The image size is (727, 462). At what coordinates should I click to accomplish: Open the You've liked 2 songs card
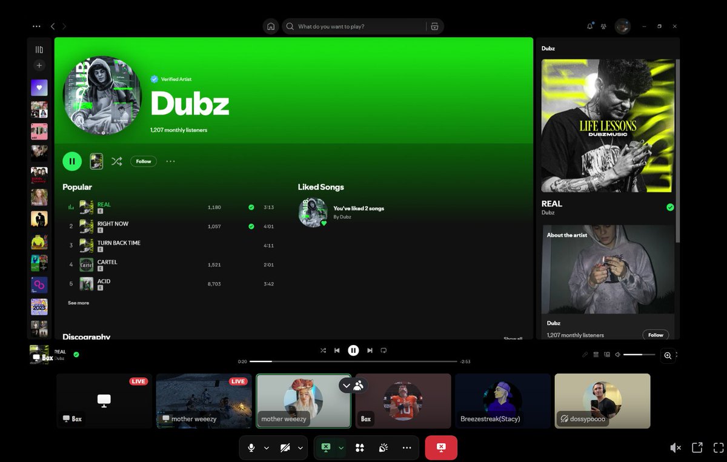click(x=342, y=212)
